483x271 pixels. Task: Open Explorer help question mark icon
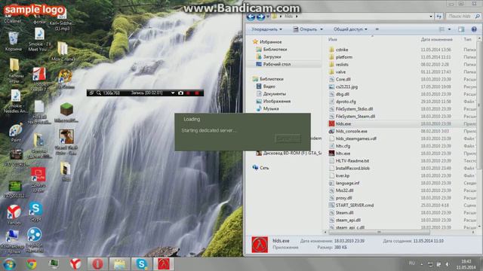pos(474,29)
